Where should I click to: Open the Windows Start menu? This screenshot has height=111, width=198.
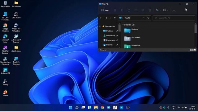(70, 108)
